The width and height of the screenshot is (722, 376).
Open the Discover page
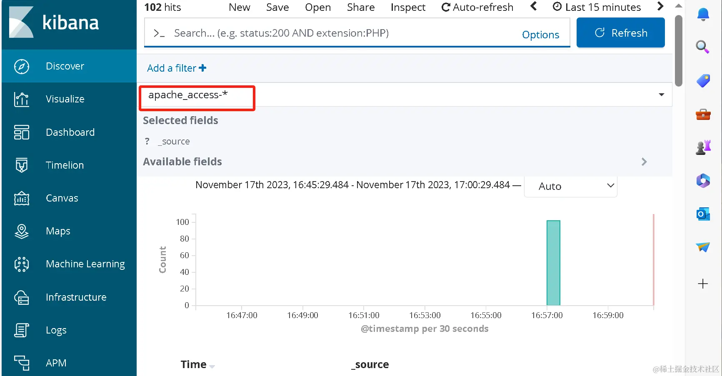(x=65, y=66)
